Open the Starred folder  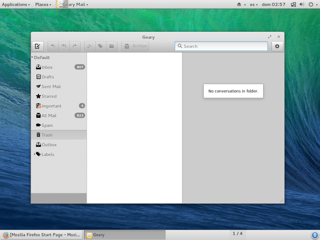[59, 96]
